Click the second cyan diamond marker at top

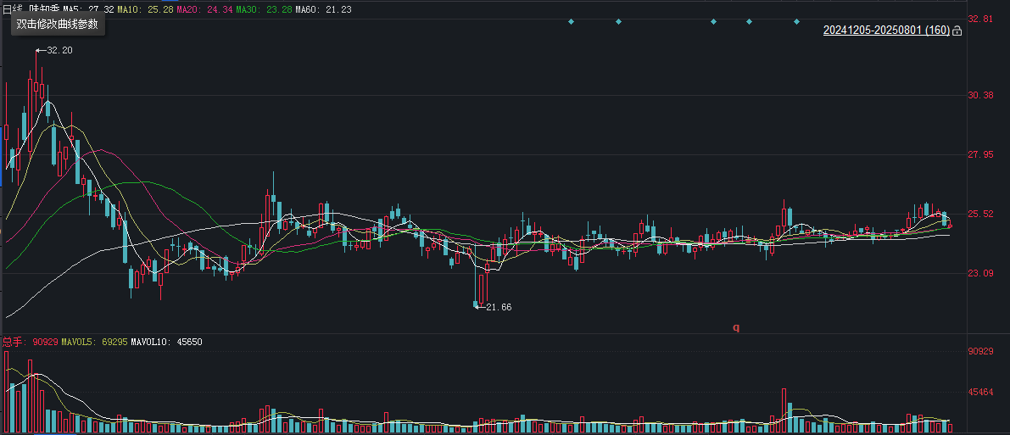coord(618,22)
